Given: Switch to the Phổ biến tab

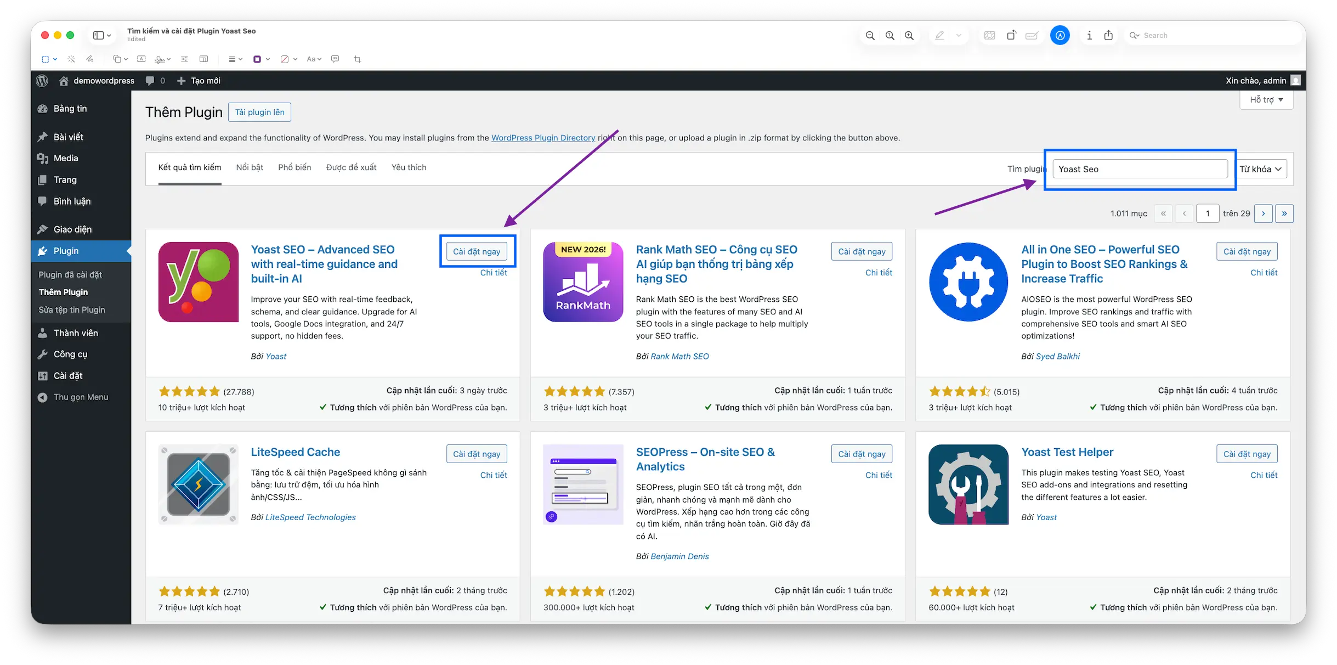Looking at the screenshot, I should point(294,167).
